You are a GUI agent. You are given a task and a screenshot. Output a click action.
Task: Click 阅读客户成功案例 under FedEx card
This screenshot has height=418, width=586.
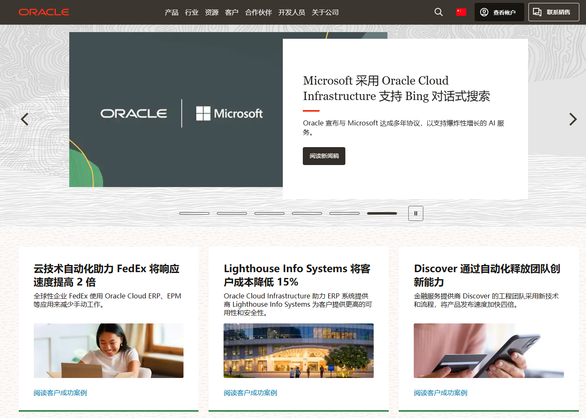60,393
